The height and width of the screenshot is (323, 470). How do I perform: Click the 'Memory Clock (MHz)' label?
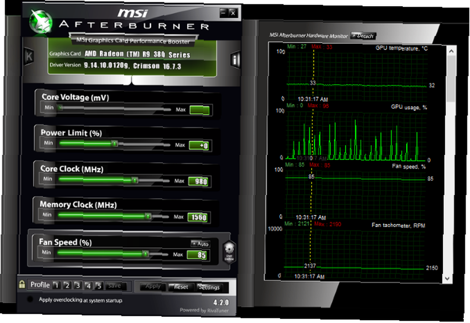[x=78, y=205]
